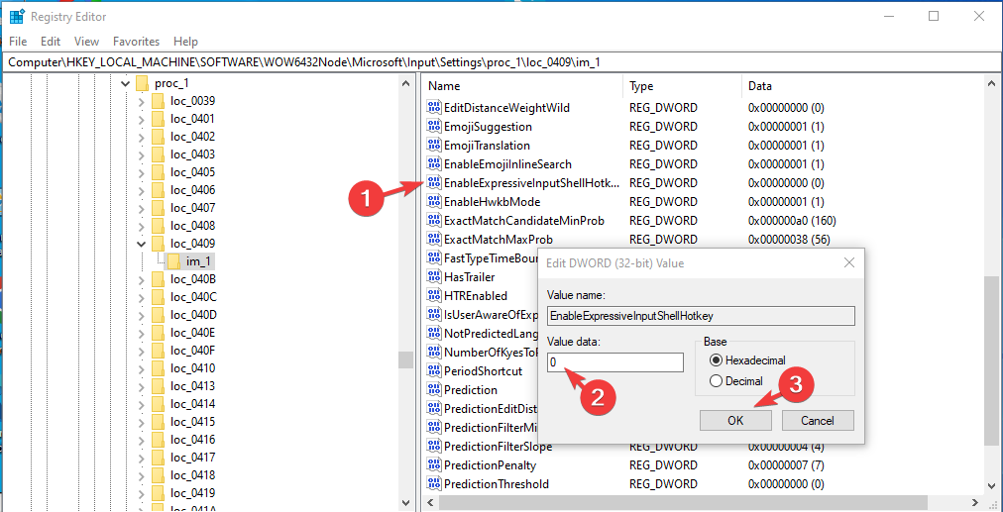The width and height of the screenshot is (1003, 512).
Task: Expand the loc_0418 key
Action: click(142, 475)
